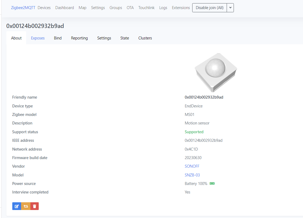Viewport: 303px width, 218px height.
Task: Click the Interview completed Yes value
Action: click(187, 192)
